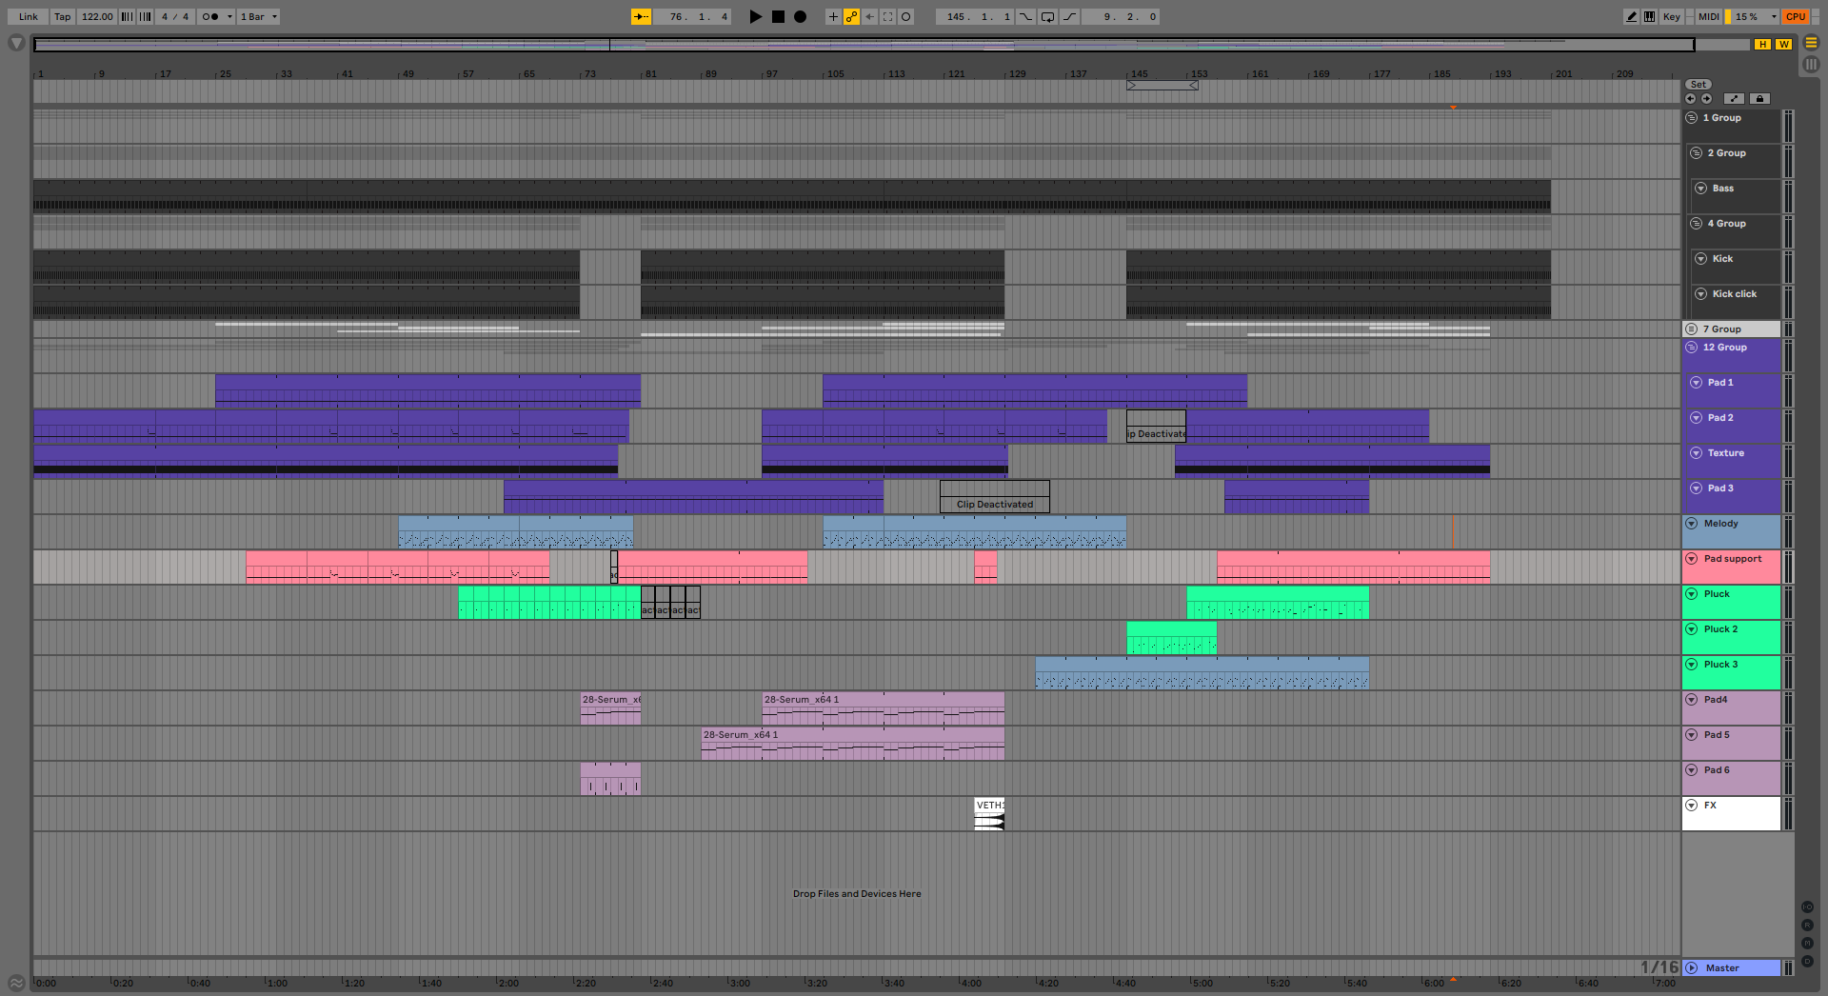The image size is (1828, 996).
Task: Enable Draw Mode pencil
Action: tap(1631, 16)
